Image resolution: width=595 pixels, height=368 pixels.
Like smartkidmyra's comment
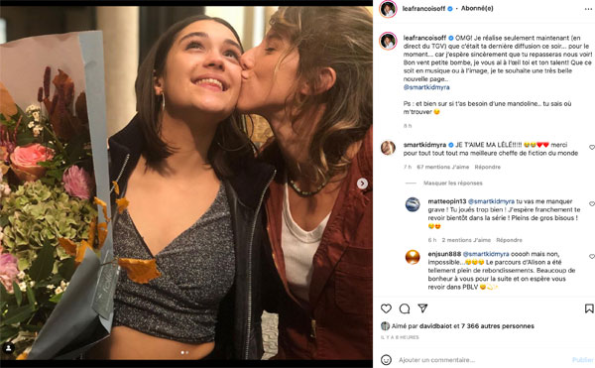coord(592,147)
